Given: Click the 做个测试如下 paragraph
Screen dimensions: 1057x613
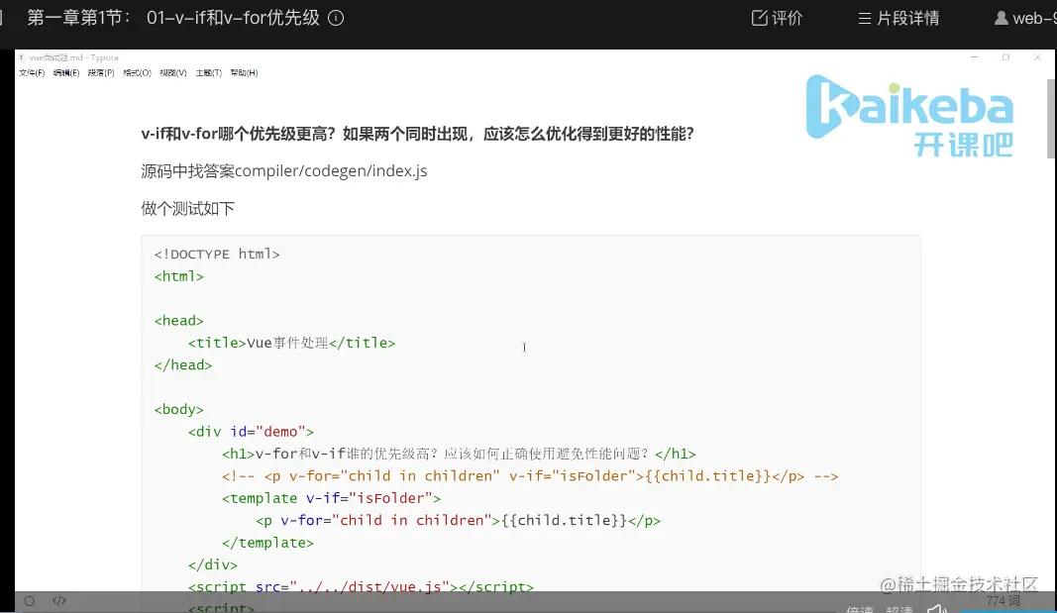Looking at the screenshot, I should coord(187,209).
